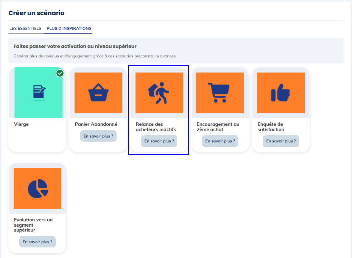Open En savoir plus for Enquête de satisfaction
This screenshot has height=258, width=352.
281,141
